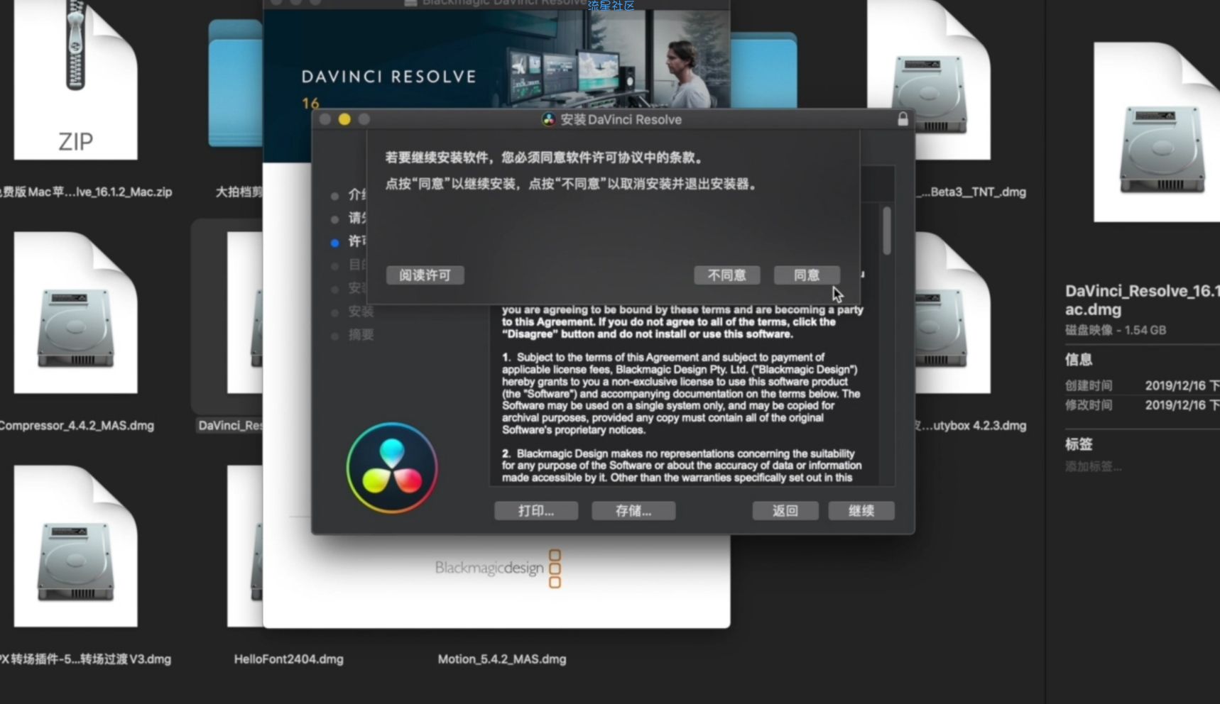
Task: Click the 安装 DaVinci Resolve title icon
Action: click(549, 119)
